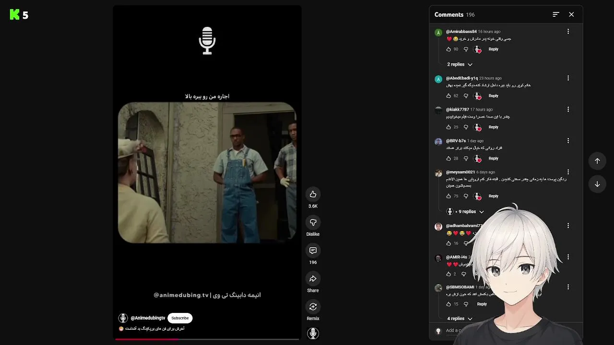Click the @adhambahrami user avatar
614x345 pixels.
tap(438, 227)
